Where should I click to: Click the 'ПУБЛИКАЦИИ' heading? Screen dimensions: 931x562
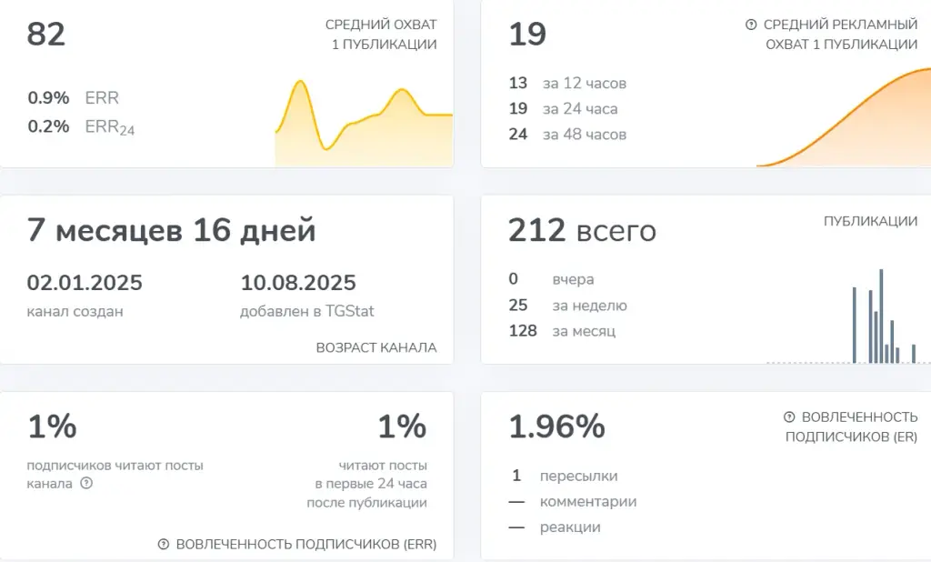pos(870,221)
